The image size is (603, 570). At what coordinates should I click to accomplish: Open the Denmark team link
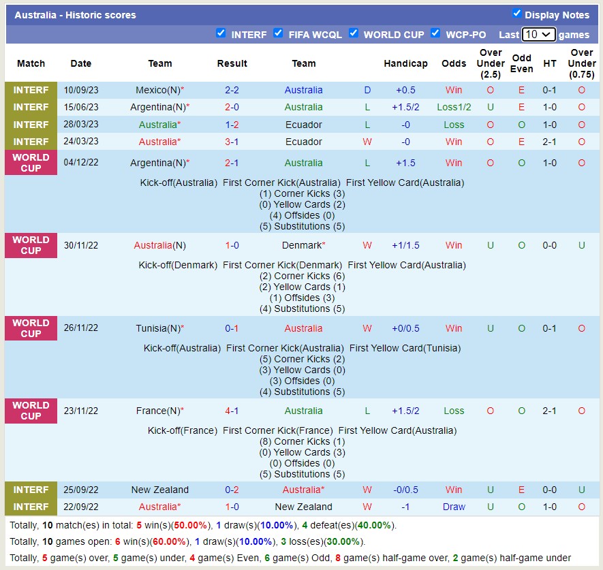[302, 245]
